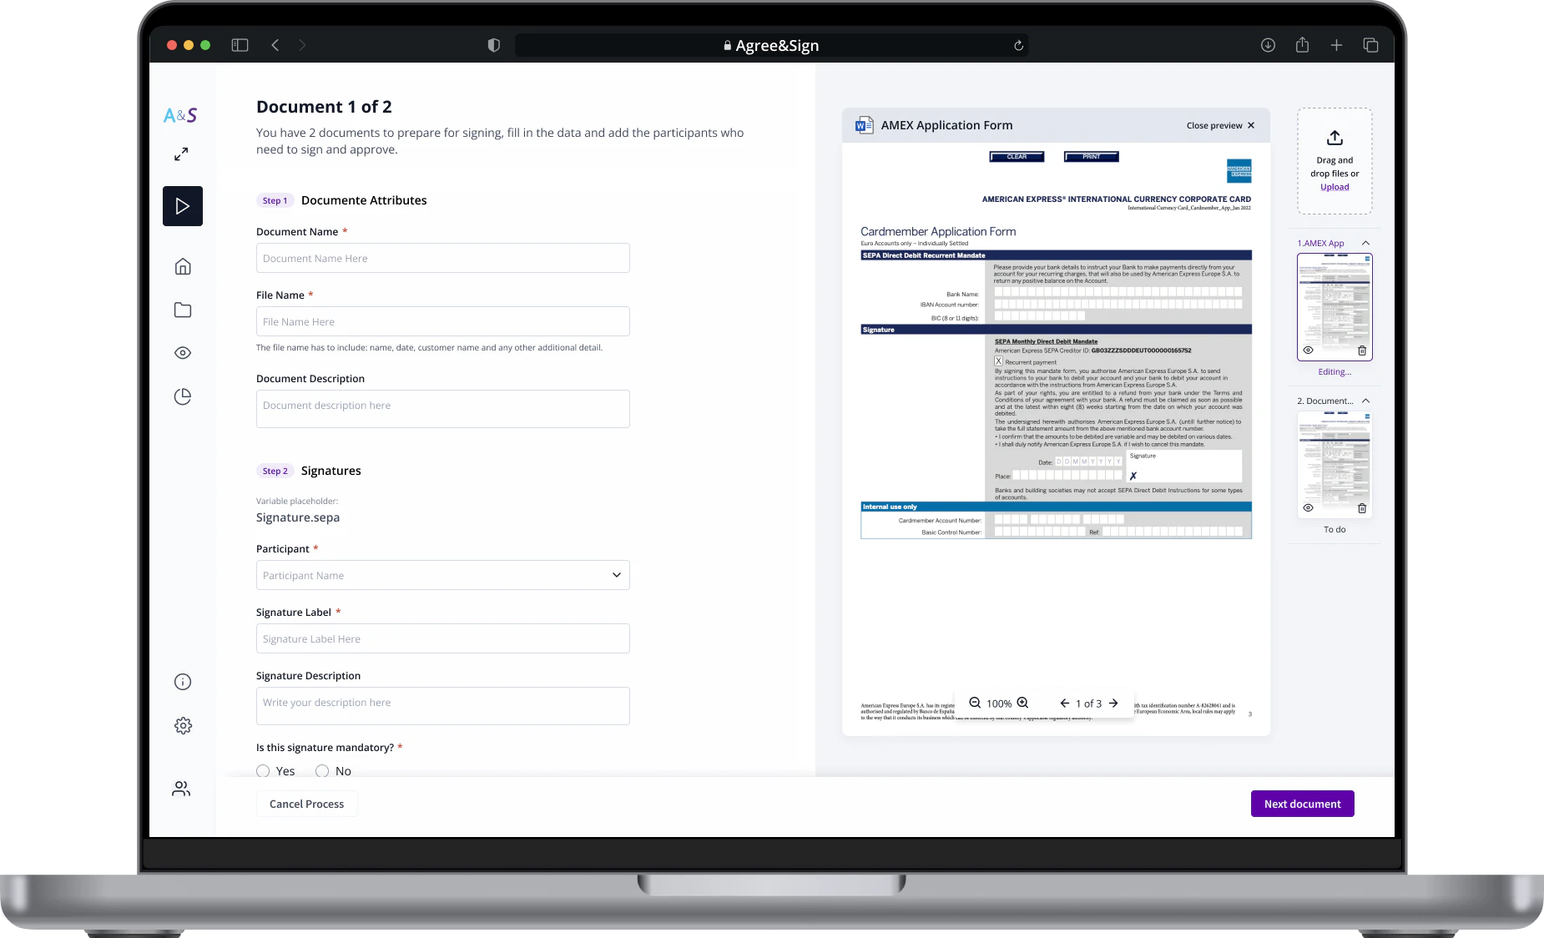This screenshot has width=1544, height=938.
Task: Collapse the '2. Document' section chevron
Action: [x=1367, y=401]
